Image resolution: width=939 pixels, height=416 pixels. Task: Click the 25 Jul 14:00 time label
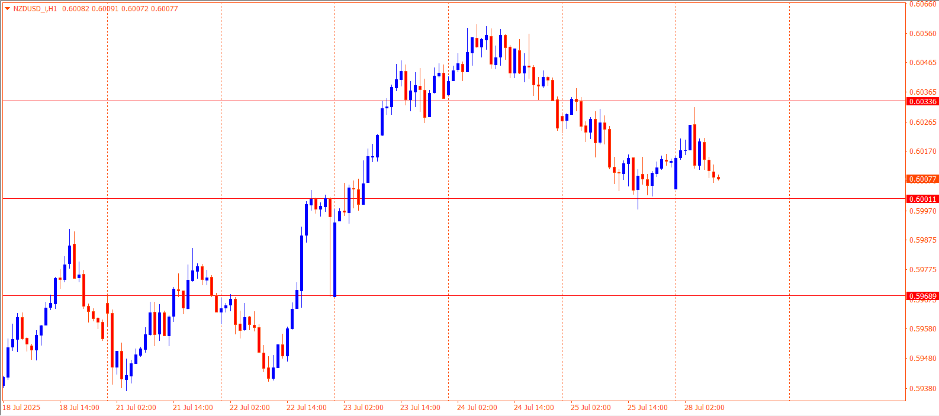648,408
